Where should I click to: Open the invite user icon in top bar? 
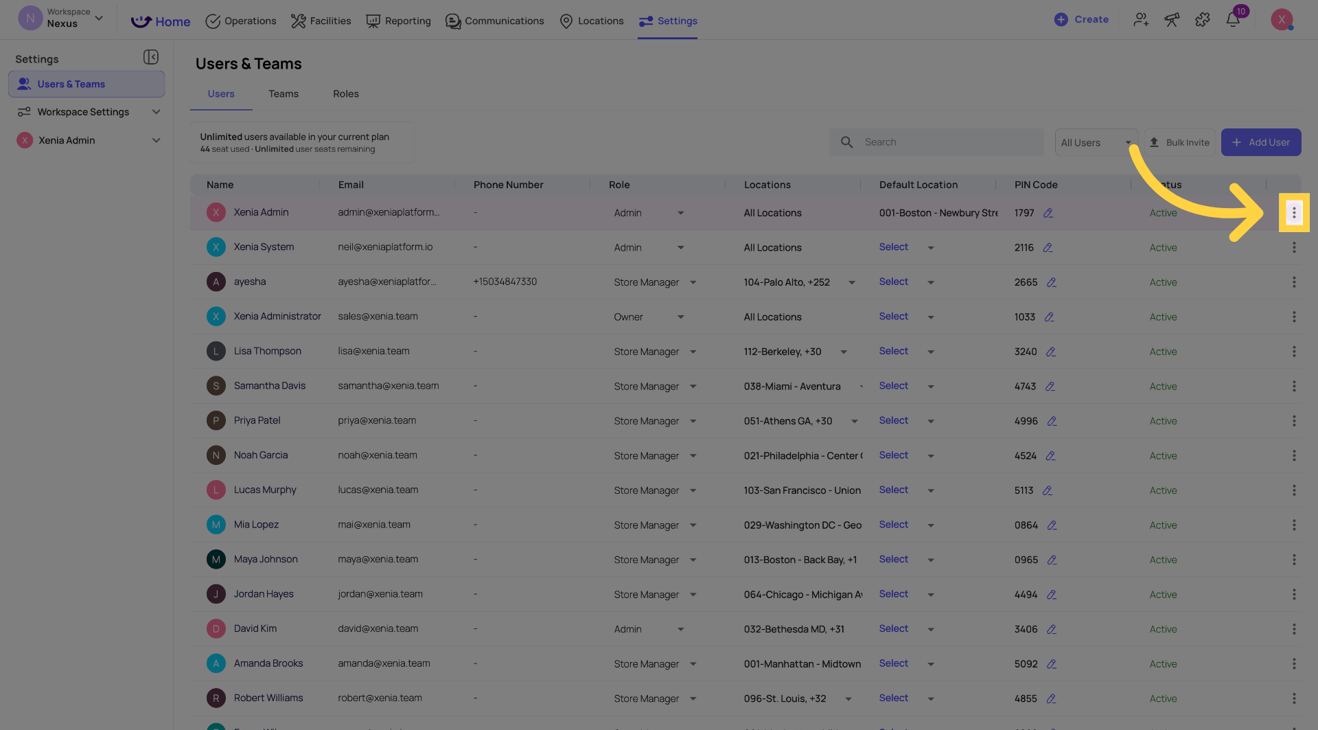tap(1141, 20)
